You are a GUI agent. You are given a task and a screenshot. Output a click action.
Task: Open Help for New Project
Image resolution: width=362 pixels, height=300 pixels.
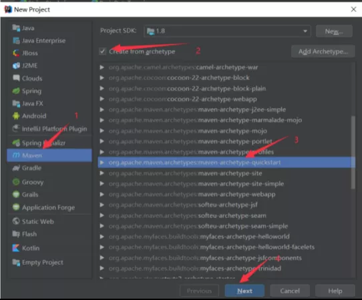(335, 291)
